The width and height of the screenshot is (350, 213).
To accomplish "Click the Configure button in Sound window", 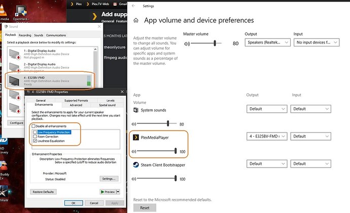I will tap(16, 122).
